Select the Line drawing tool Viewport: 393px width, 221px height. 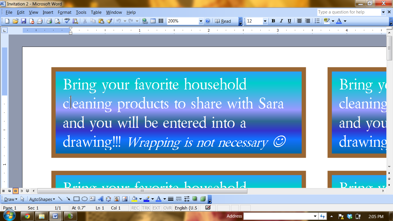(60, 199)
